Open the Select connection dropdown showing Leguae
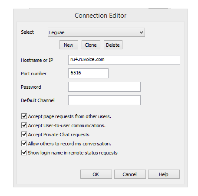This screenshot has width=198, height=196. coord(96,32)
